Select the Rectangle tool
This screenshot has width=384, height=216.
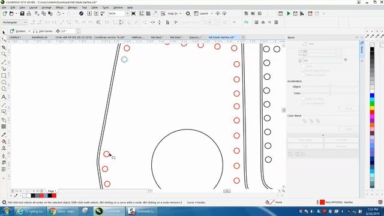[x=4, y=76]
